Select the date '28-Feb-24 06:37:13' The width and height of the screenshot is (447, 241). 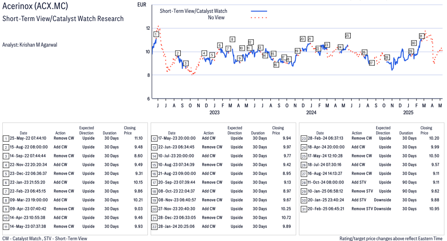[325, 138]
